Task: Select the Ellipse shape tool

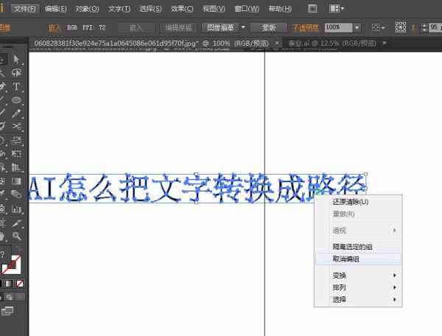Action: (x=16, y=100)
